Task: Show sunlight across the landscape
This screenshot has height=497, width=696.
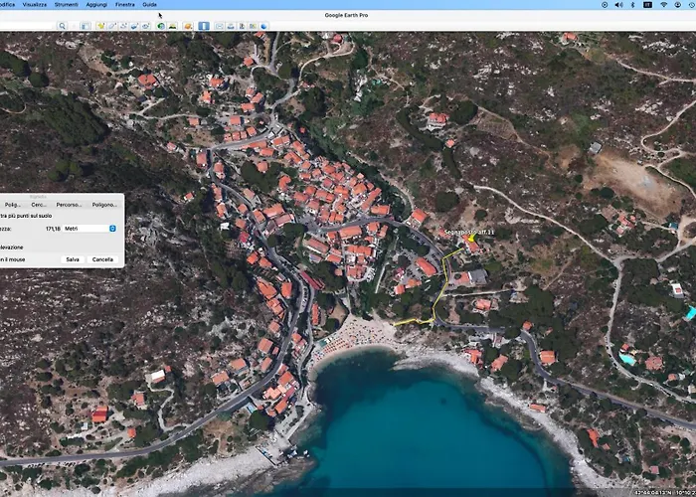Action: pos(172,25)
